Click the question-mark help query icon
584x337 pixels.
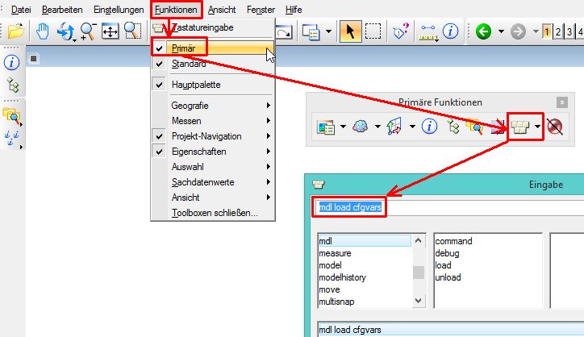click(401, 31)
